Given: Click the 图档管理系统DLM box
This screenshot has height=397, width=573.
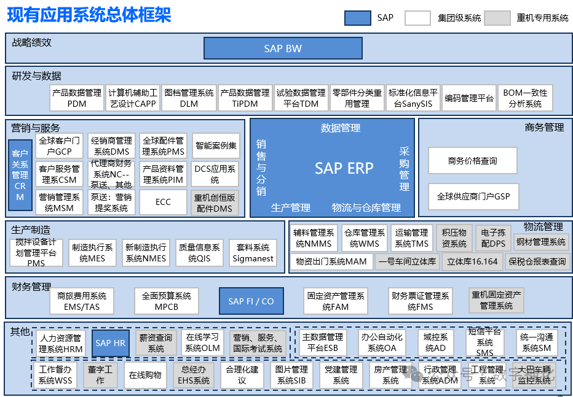Looking at the screenshot, I should coord(189,98).
